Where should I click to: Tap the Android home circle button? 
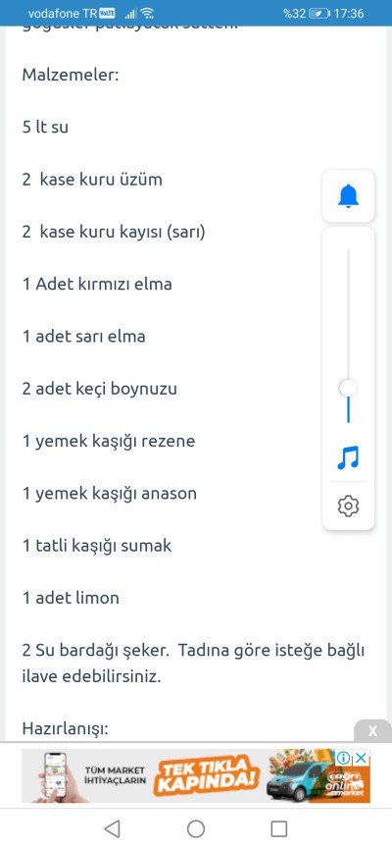tap(196, 828)
